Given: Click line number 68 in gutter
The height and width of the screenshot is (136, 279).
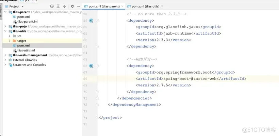Looking at the screenshot, I should pos(85,79).
